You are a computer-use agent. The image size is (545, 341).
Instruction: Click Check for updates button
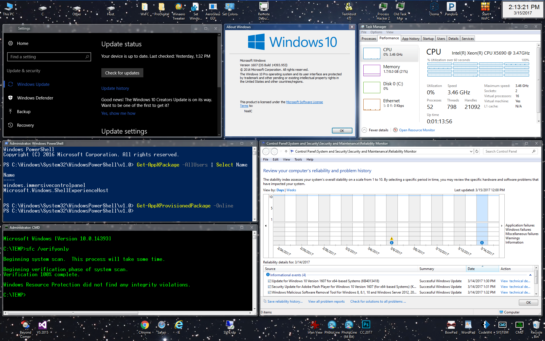pyautogui.click(x=122, y=73)
